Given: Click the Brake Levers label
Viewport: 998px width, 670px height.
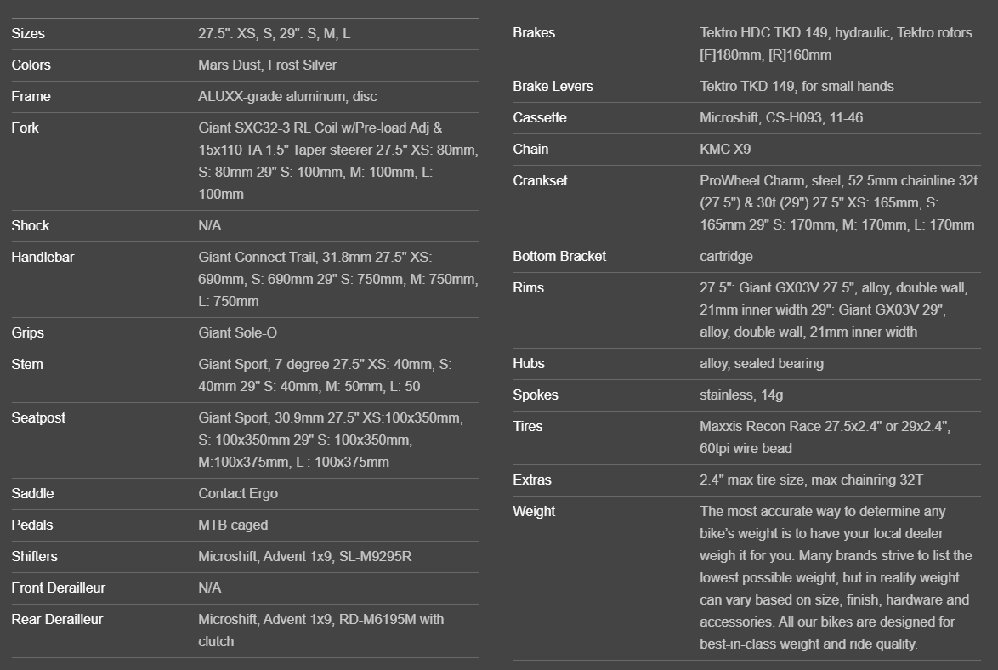Looking at the screenshot, I should (553, 87).
